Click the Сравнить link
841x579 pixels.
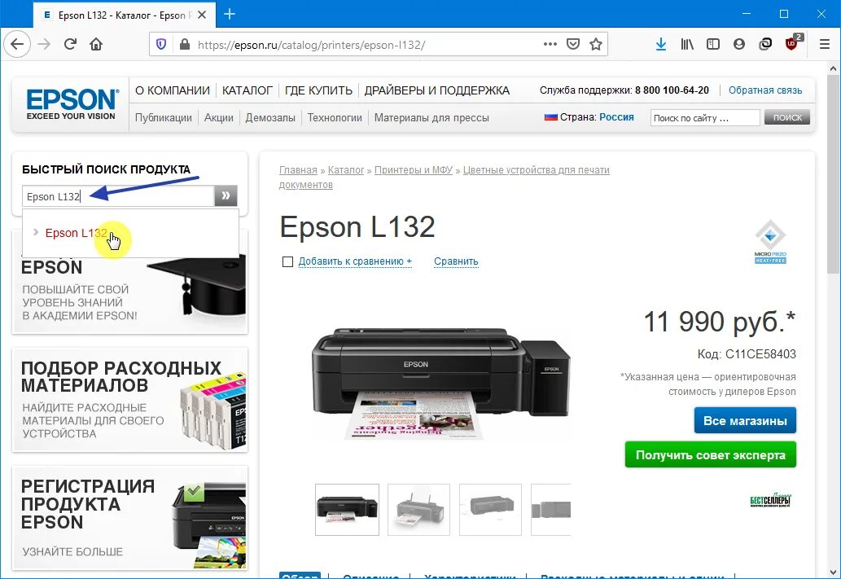pyautogui.click(x=456, y=261)
